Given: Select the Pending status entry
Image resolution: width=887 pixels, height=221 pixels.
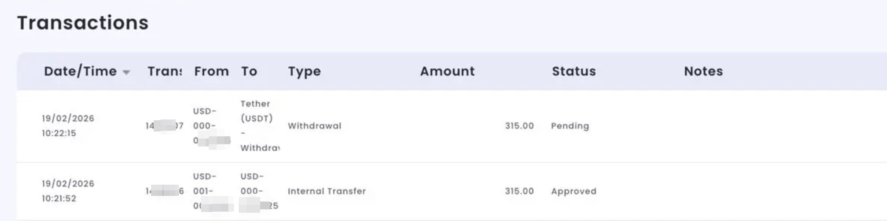Looking at the screenshot, I should click(570, 126).
